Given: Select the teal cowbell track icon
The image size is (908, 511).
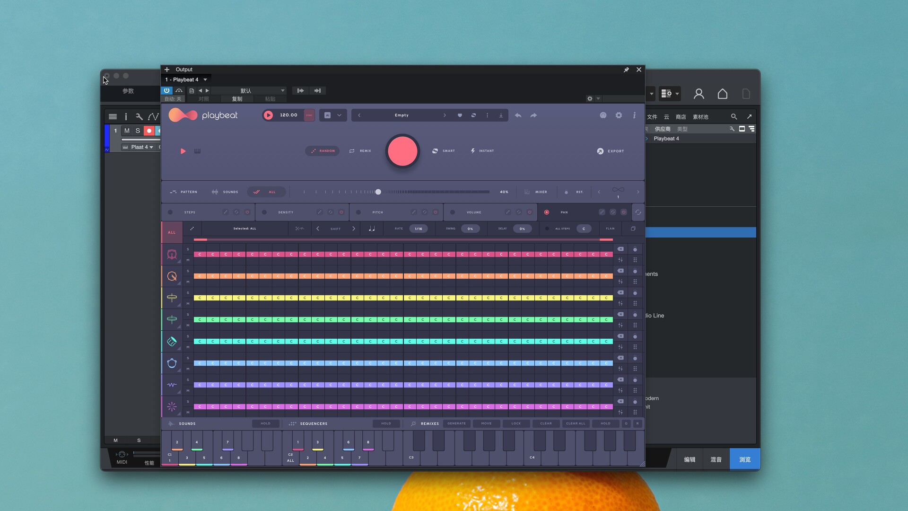Looking at the screenshot, I should coord(172,342).
